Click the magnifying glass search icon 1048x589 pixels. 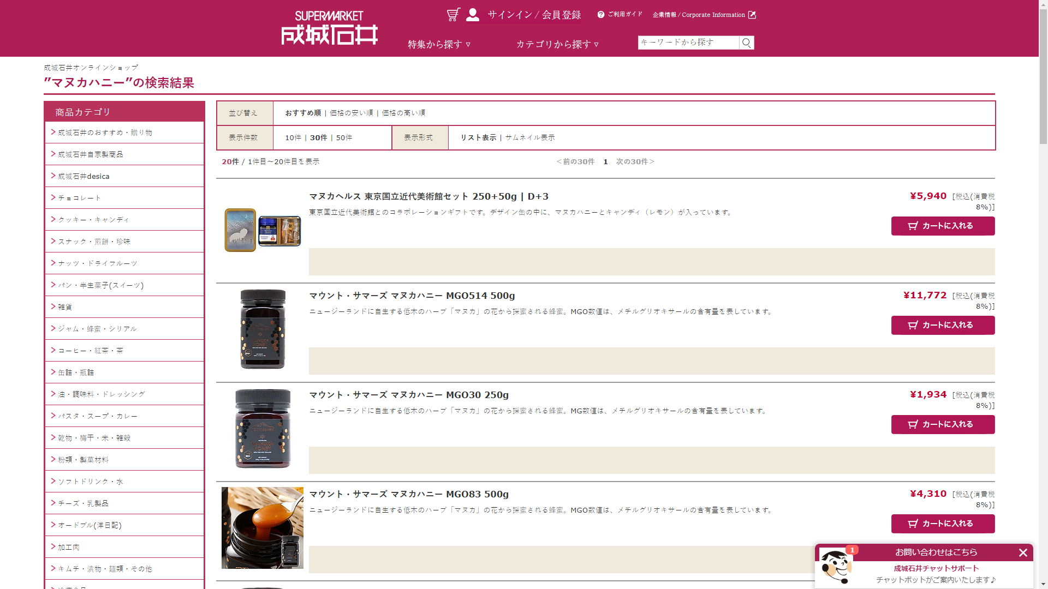(747, 43)
